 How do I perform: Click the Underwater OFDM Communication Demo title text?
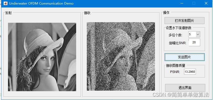click(41, 3)
